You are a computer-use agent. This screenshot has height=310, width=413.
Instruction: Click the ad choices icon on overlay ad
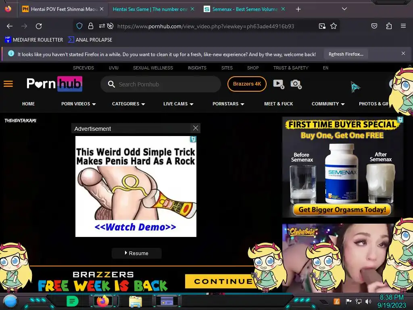pyautogui.click(x=193, y=139)
